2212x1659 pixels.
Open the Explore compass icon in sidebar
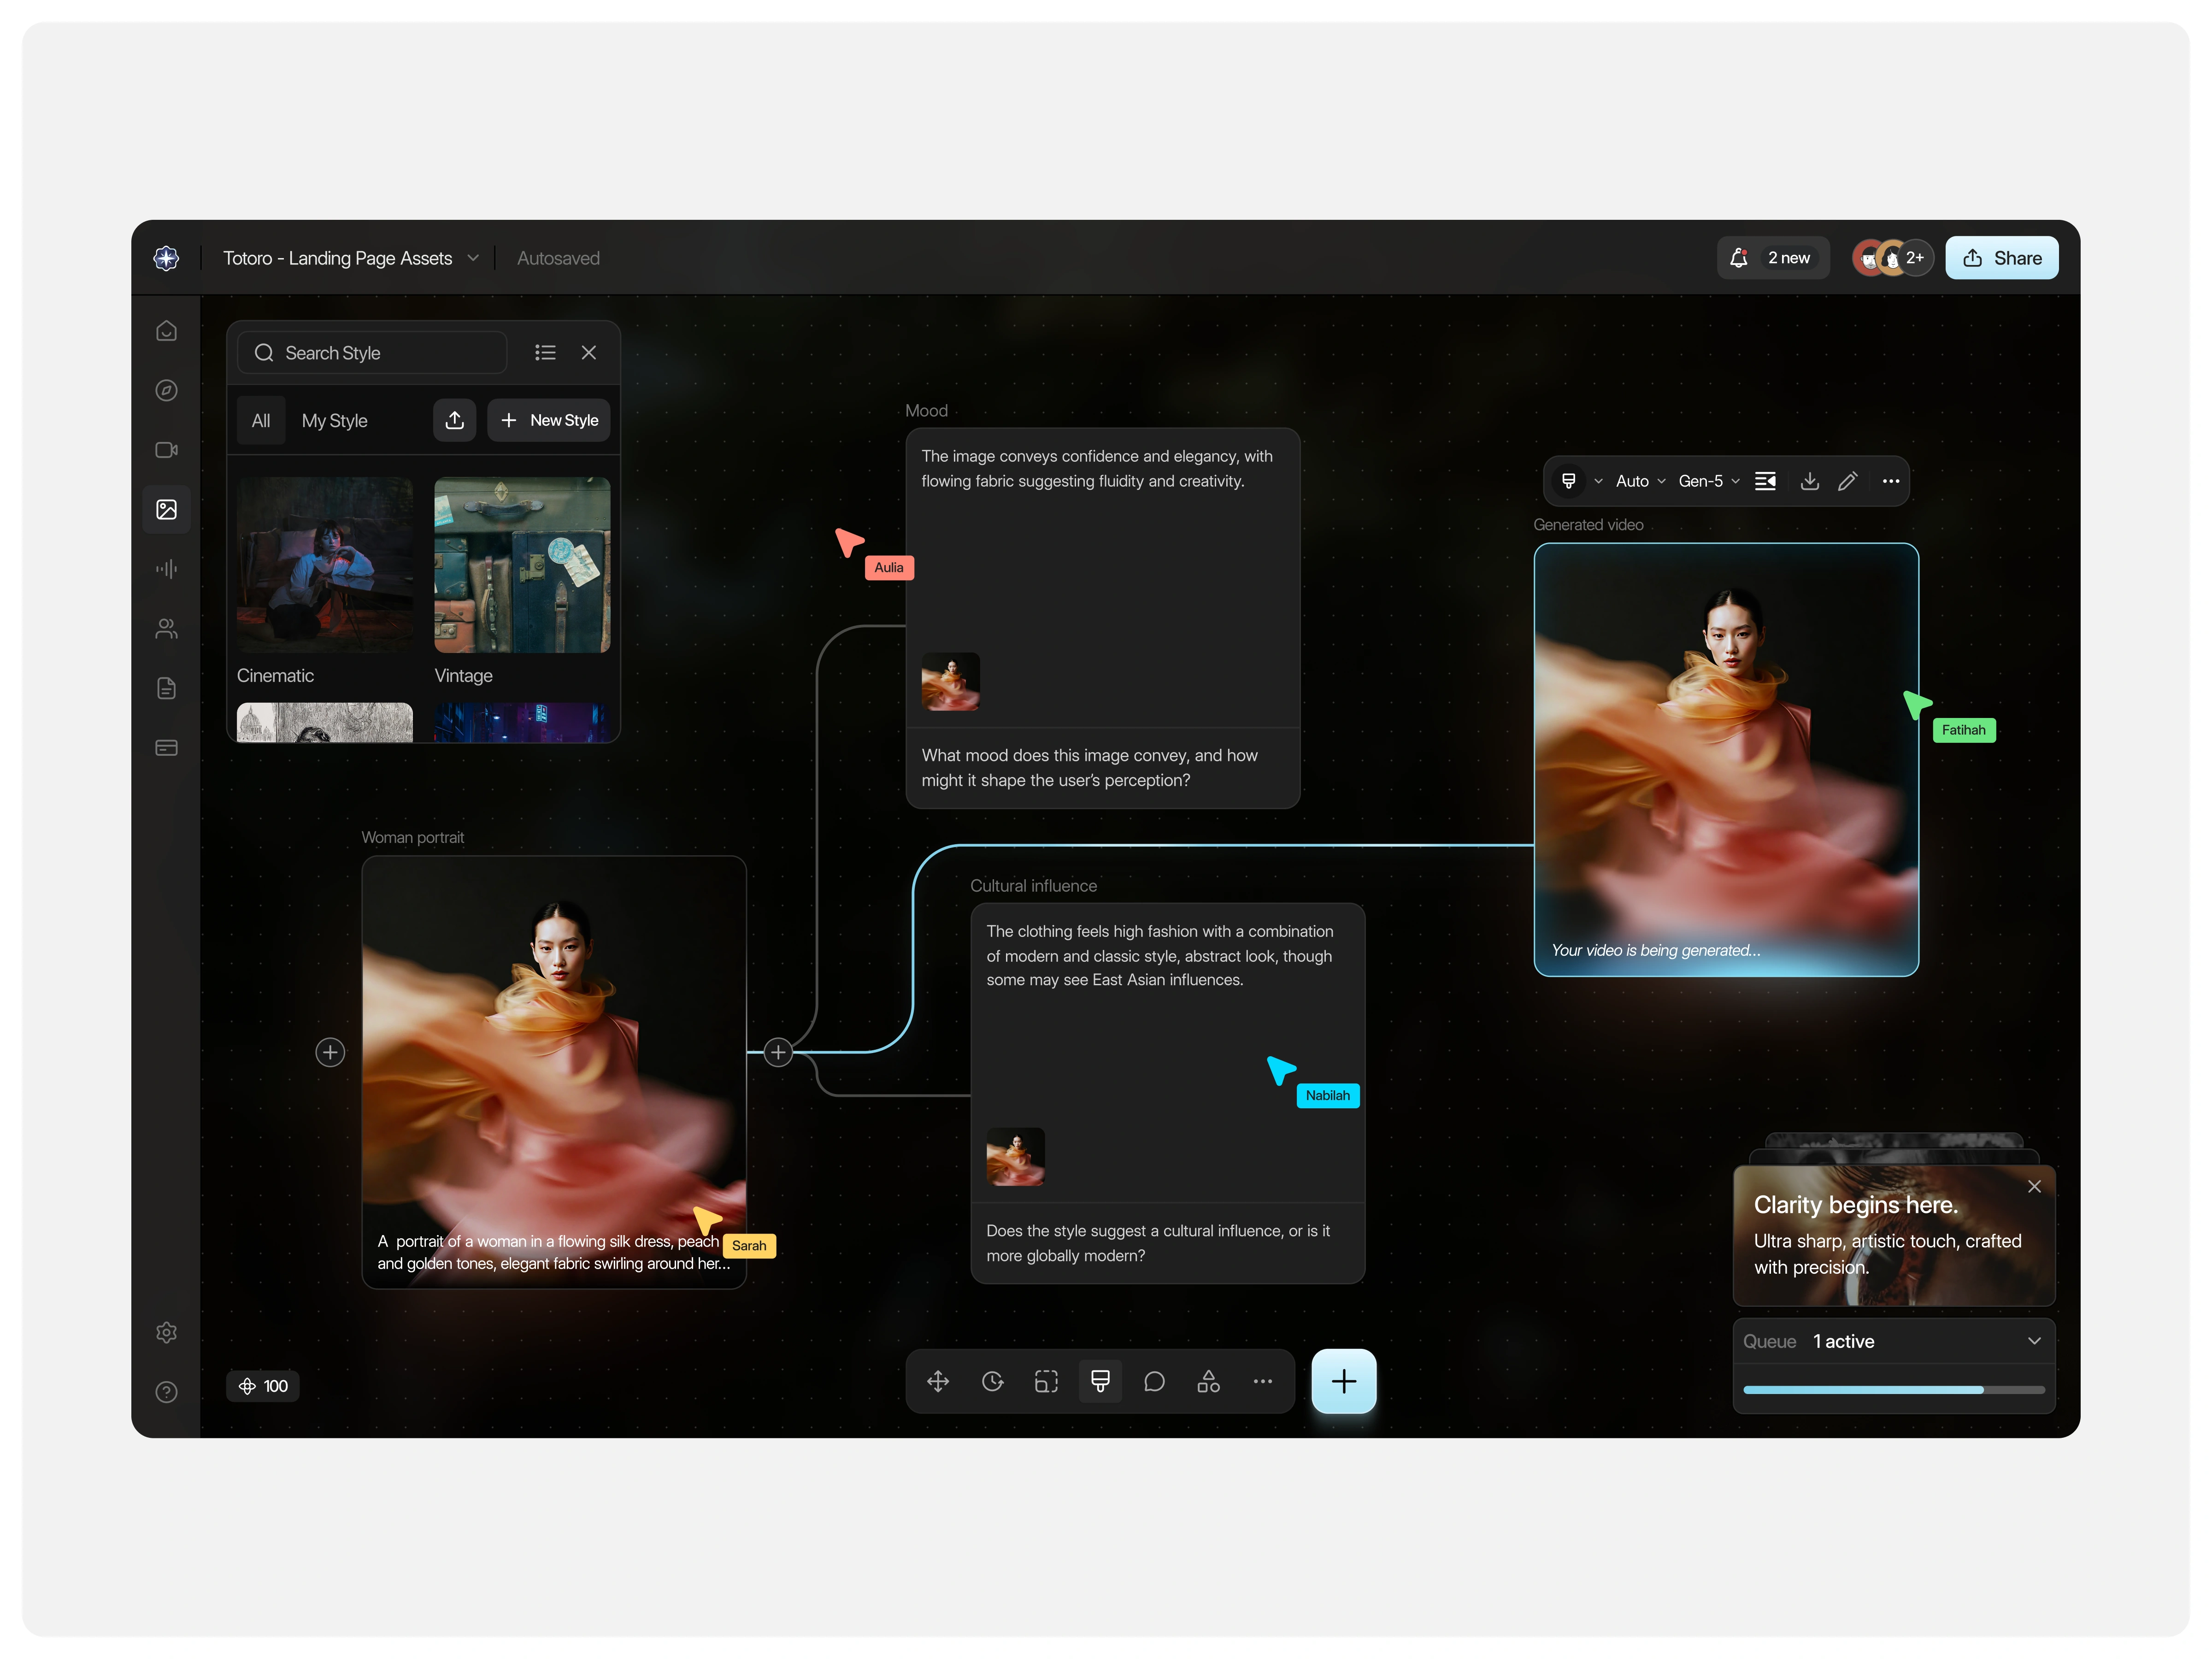pyautogui.click(x=166, y=391)
